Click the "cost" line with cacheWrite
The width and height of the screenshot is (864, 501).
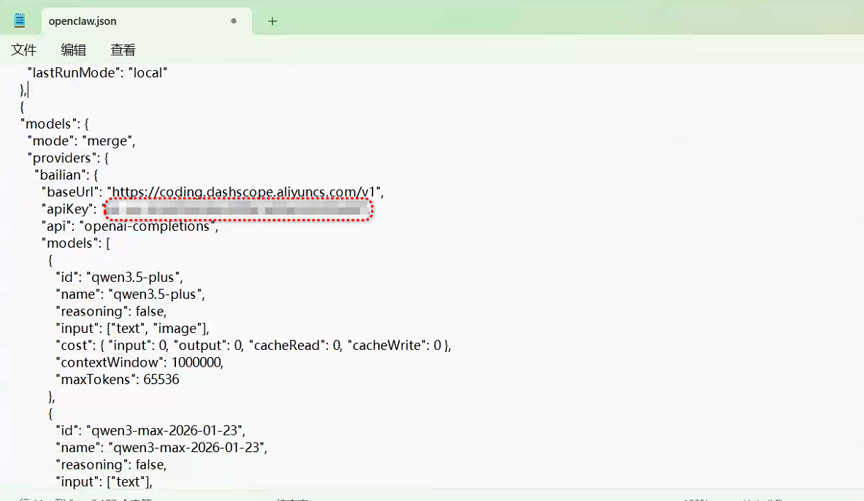coord(253,345)
